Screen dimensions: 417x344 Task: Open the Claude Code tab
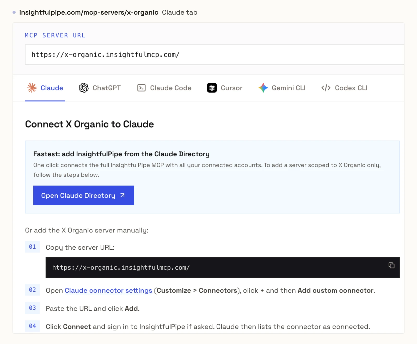(164, 88)
